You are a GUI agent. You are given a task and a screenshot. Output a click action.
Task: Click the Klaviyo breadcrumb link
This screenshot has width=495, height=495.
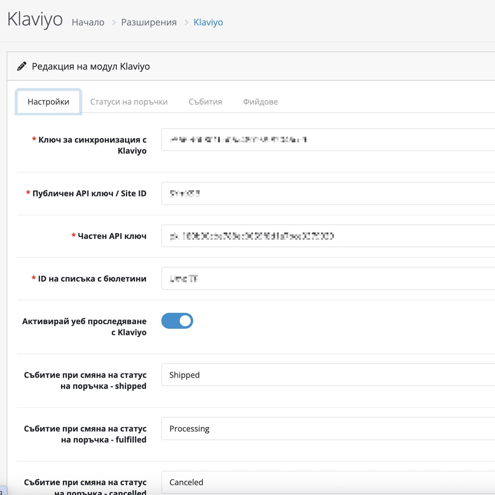coord(208,22)
